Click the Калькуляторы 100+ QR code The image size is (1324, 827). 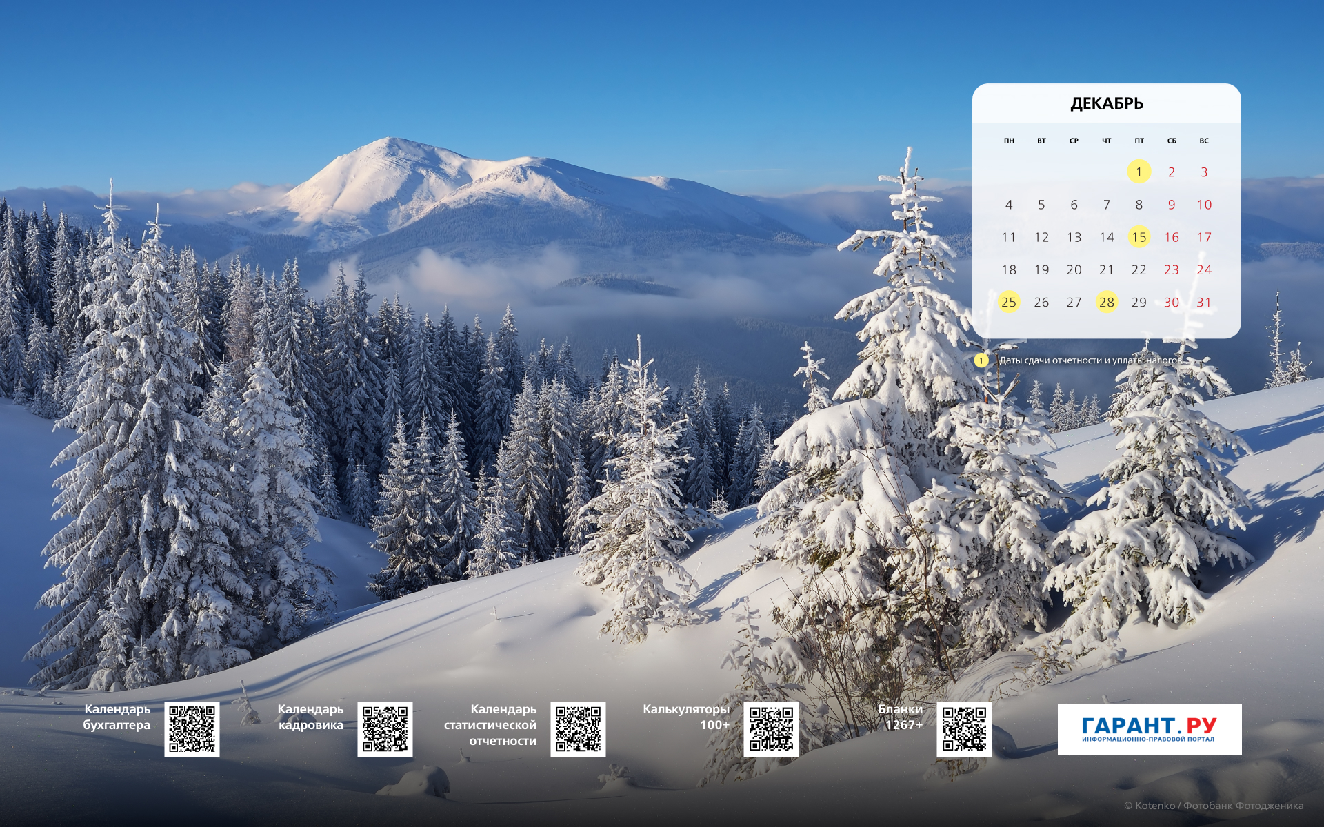(x=771, y=728)
